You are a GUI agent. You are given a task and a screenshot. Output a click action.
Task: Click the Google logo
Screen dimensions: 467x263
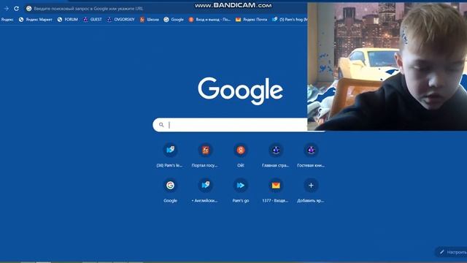[x=240, y=91]
